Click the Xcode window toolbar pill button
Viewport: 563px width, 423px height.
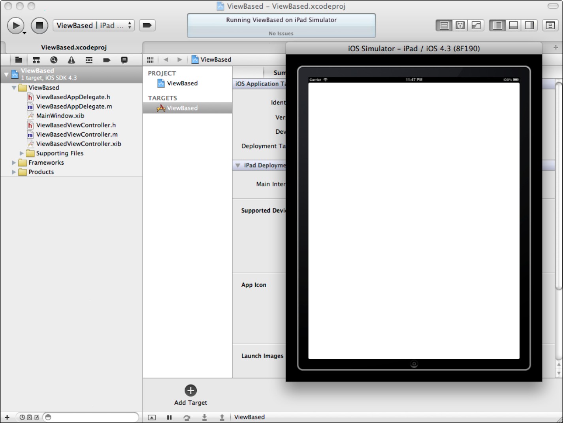(x=553, y=6)
